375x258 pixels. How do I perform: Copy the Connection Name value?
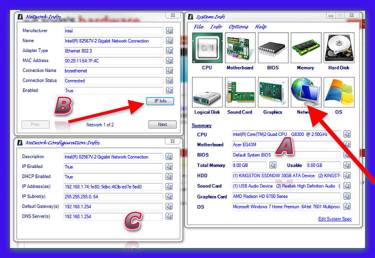click(169, 70)
